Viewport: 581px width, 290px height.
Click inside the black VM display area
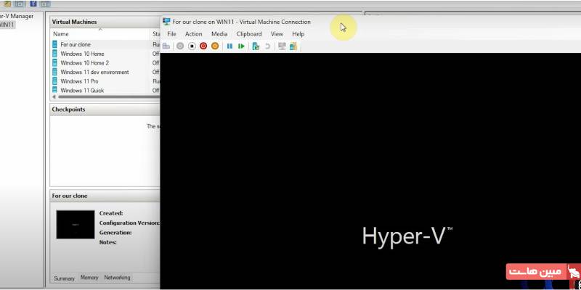coord(370,171)
